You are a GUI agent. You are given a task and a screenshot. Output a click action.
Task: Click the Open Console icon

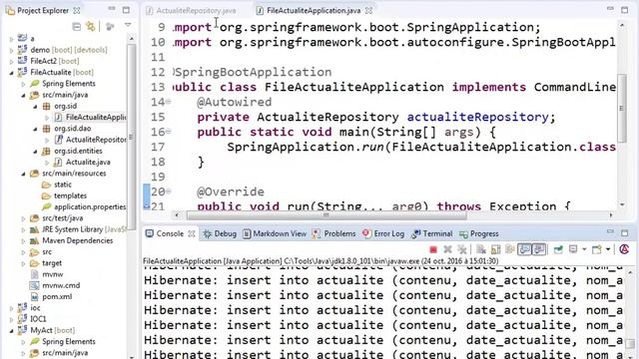(x=597, y=249)
